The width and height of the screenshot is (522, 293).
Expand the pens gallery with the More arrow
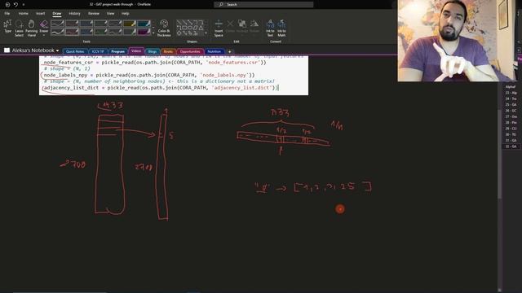pos(153,33)
